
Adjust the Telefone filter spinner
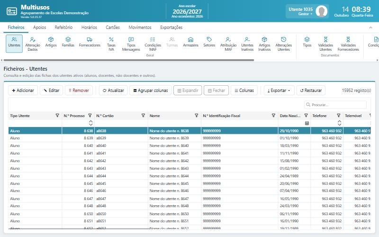[339, 123]
